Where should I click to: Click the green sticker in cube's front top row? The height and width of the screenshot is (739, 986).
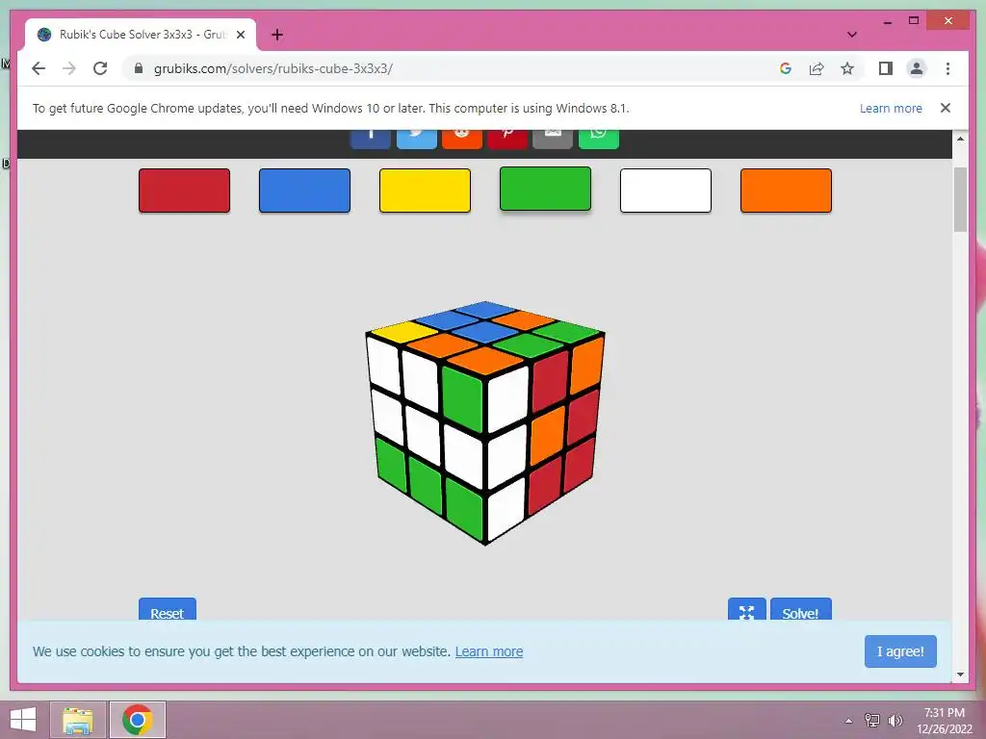(462, 398)
